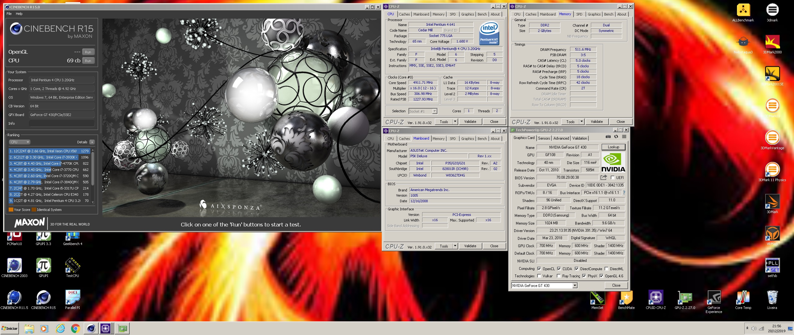Open the Socket #1 selection dropdown

click(423, 111)
